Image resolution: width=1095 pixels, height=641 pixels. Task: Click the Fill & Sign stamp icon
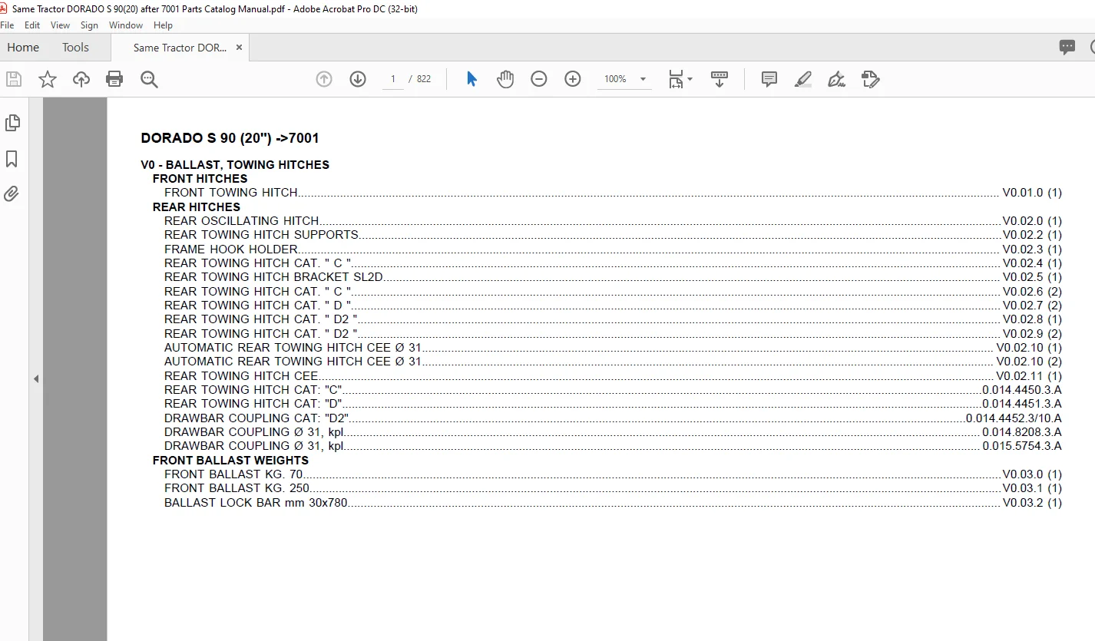[870, 79]
